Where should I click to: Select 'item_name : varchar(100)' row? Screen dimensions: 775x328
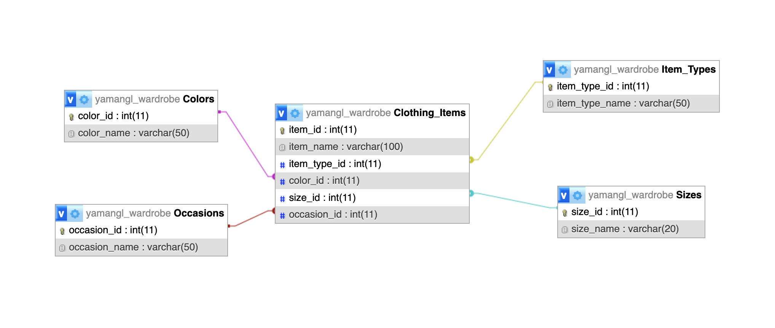[372, 147]
